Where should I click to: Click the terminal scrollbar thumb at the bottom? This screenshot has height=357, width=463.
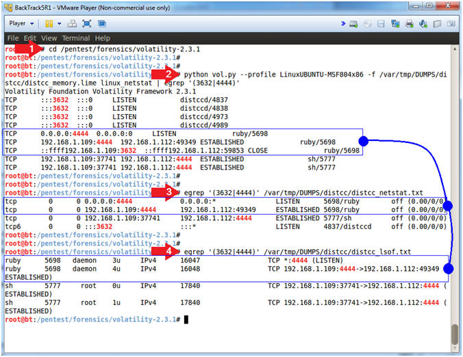point(455,334)
